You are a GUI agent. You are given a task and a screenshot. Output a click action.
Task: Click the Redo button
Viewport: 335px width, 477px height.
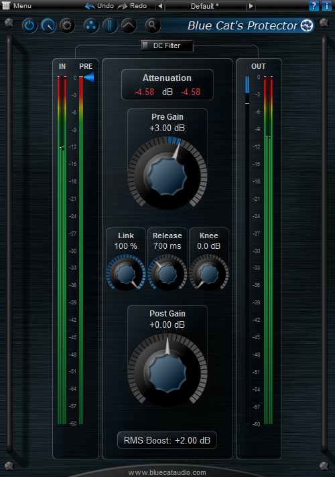point(132,6)
